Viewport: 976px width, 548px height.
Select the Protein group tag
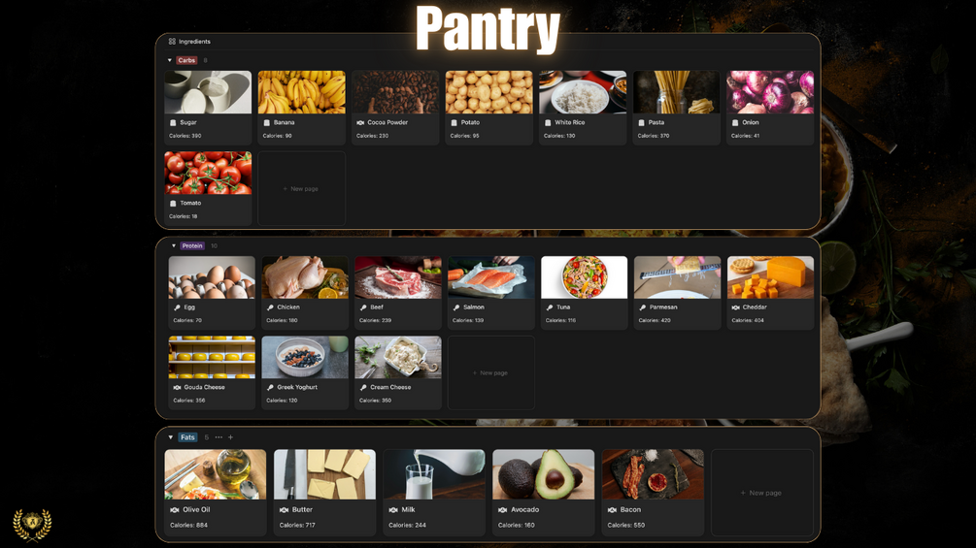click(x=192, y=246)
